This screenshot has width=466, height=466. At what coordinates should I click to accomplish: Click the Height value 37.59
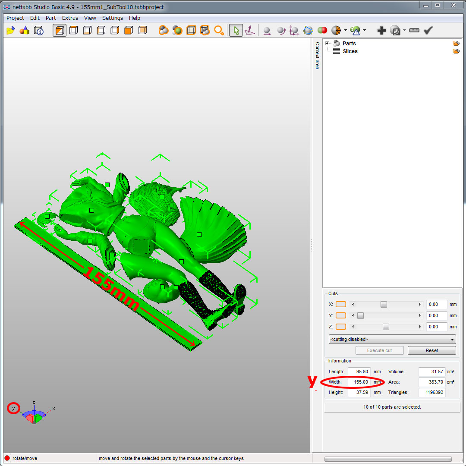[359, 392]
